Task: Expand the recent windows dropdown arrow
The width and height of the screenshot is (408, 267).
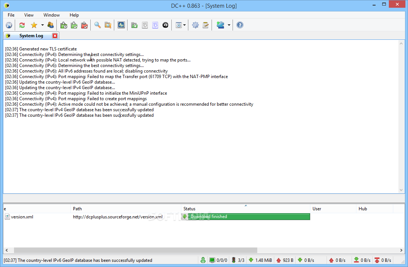Action: [x=185, y=25]
